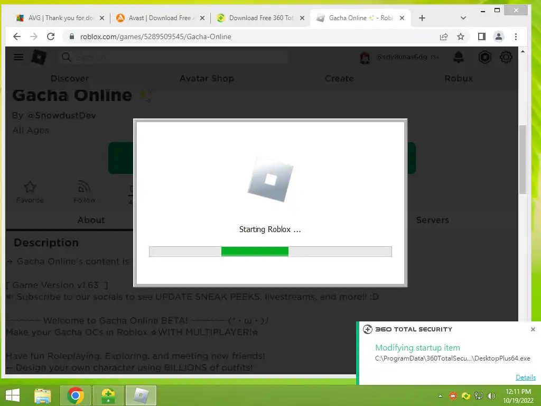Screen dimensions: 541x406
Task: Open Chrome profile avatar menu
Action: pyautogui.click(x=499, y=36)
